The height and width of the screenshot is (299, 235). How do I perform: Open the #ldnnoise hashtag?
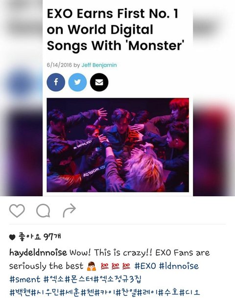179,266
